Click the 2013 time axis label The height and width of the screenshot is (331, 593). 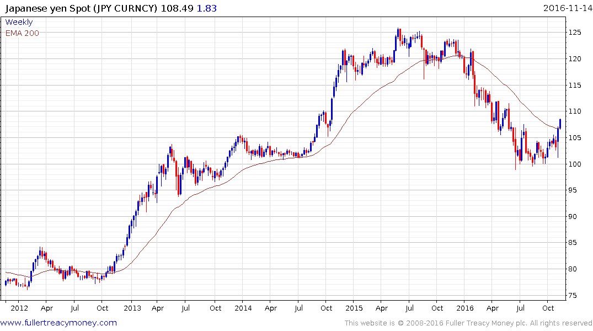[132, 308]
